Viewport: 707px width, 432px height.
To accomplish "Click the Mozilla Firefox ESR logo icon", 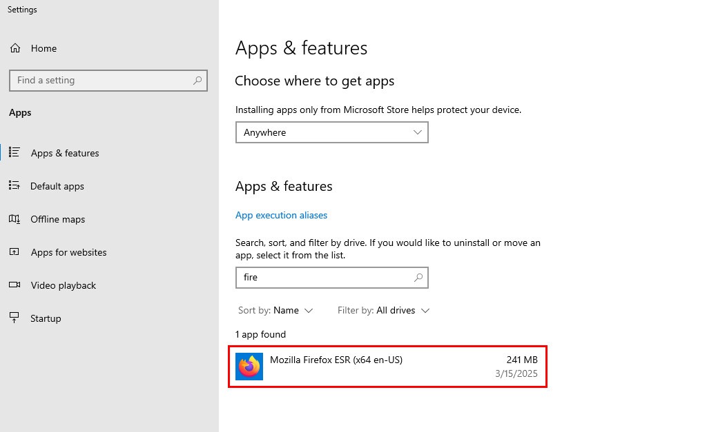I will click(x=249, y=367).
